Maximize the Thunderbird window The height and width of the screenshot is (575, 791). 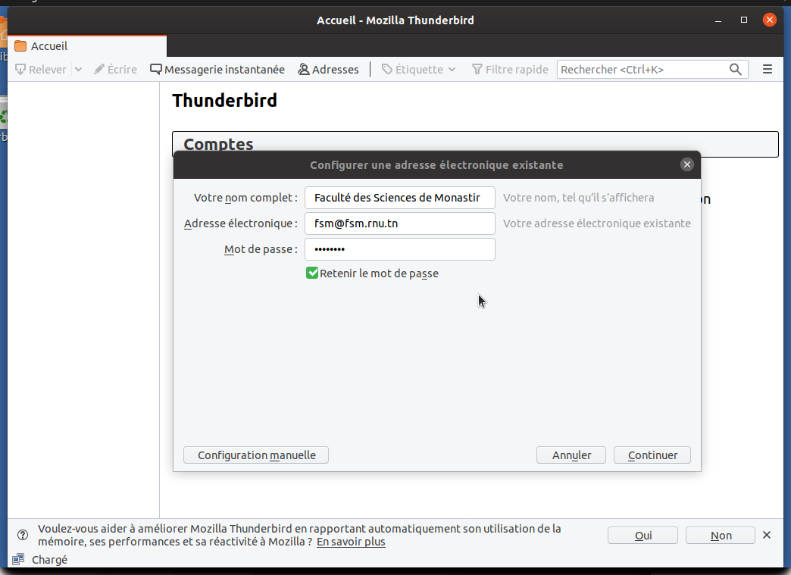[743, 20]
